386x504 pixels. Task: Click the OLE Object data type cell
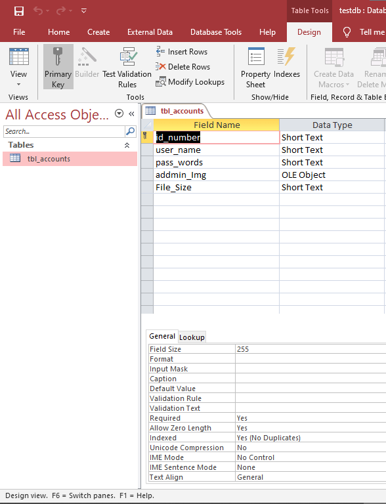pos(332,175)
